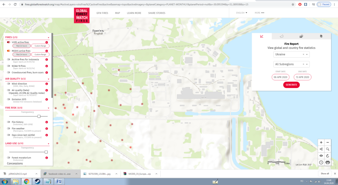Select Custom Range for VIIRS fires
Screen dimensions: 338x185
pos(40,46)
